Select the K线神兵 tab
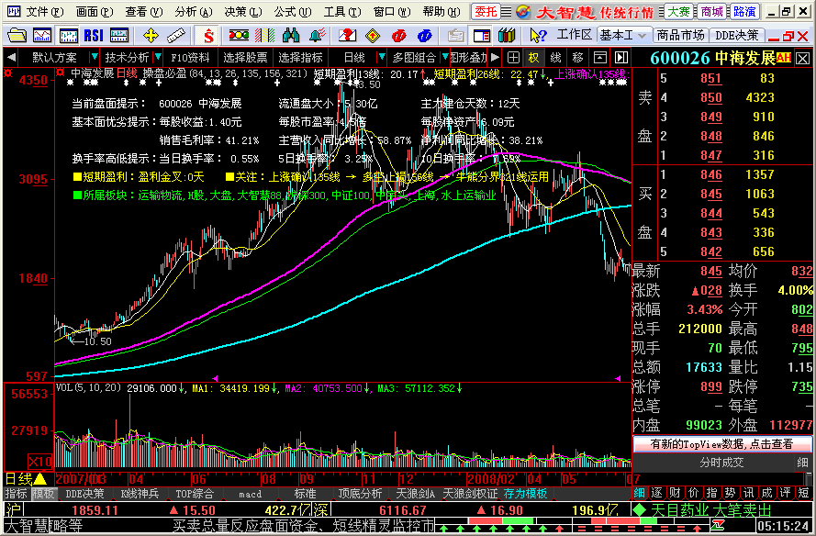The width and height of the screenshot is (816, 536). [x=140, y=494]
